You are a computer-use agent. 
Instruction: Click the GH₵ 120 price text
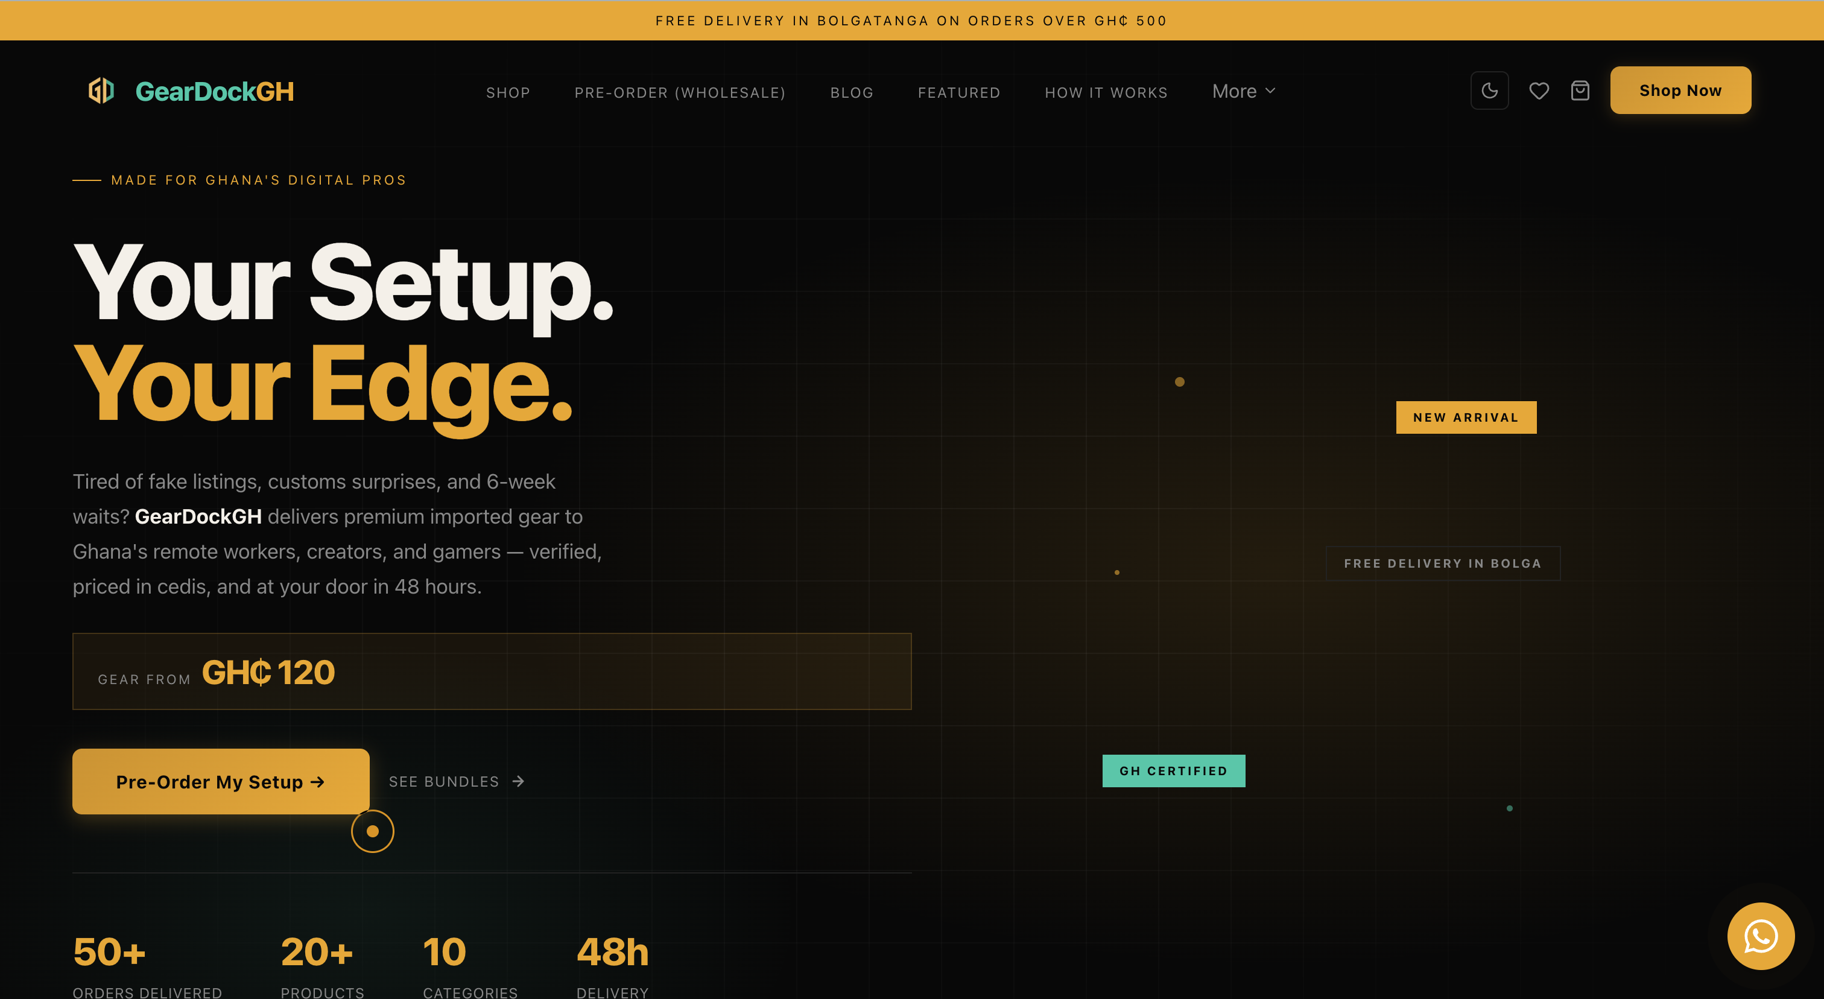click(268, 672)
